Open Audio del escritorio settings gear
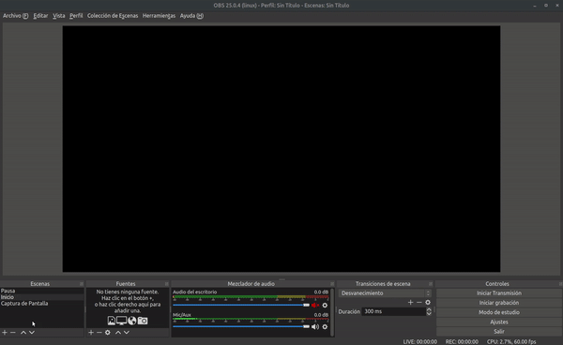The image size is (563, 345). click(325, 306)
